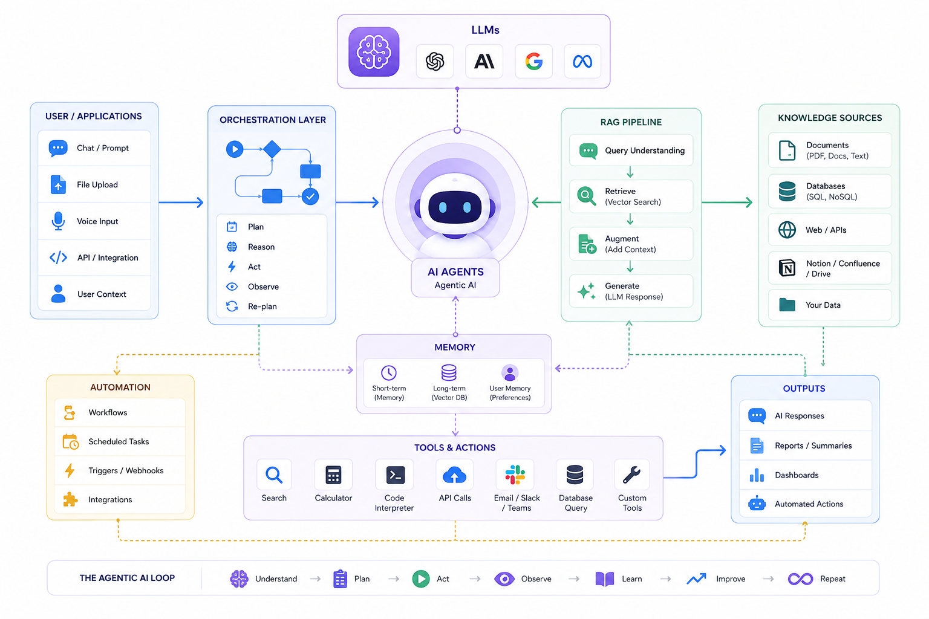
Task: Click the Augment document-plus icon
Action: (x=587, y=244)
